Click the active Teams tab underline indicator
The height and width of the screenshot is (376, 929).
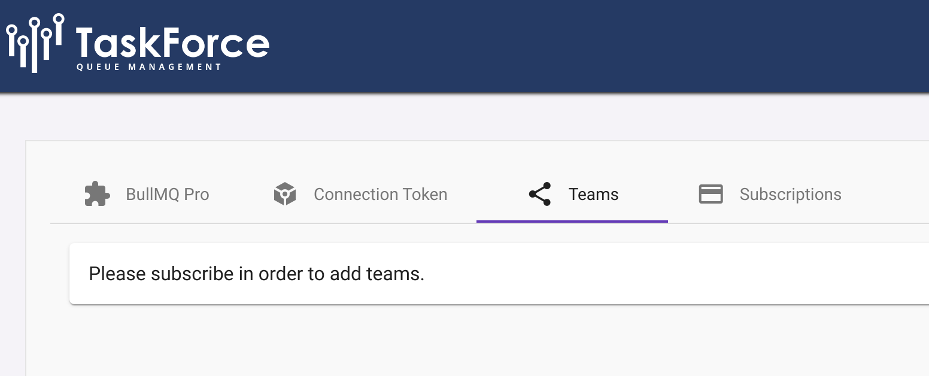click(x=572, y=222)
